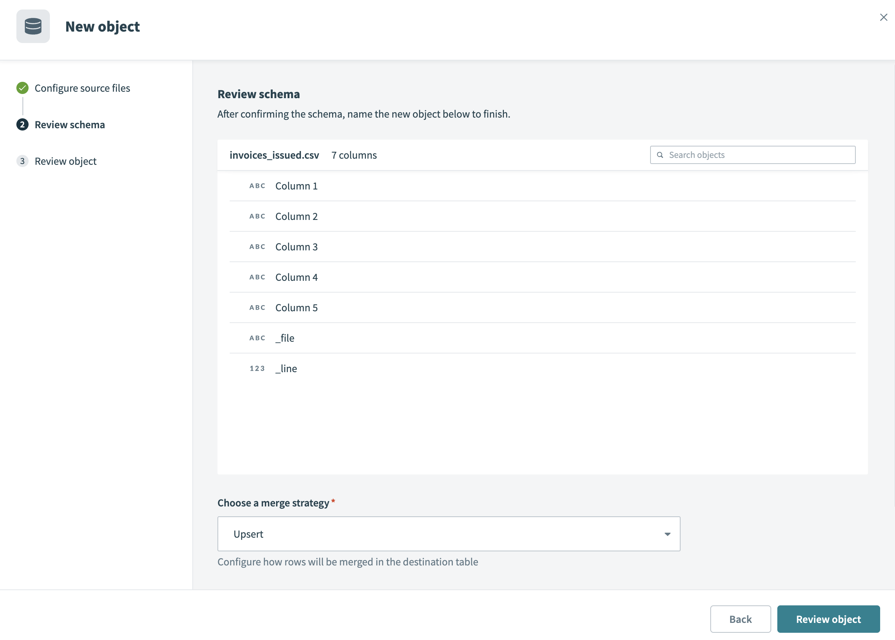895x640 pixels.
Task: Click the magnifier icon in search box
Action: tap(660, 155)
